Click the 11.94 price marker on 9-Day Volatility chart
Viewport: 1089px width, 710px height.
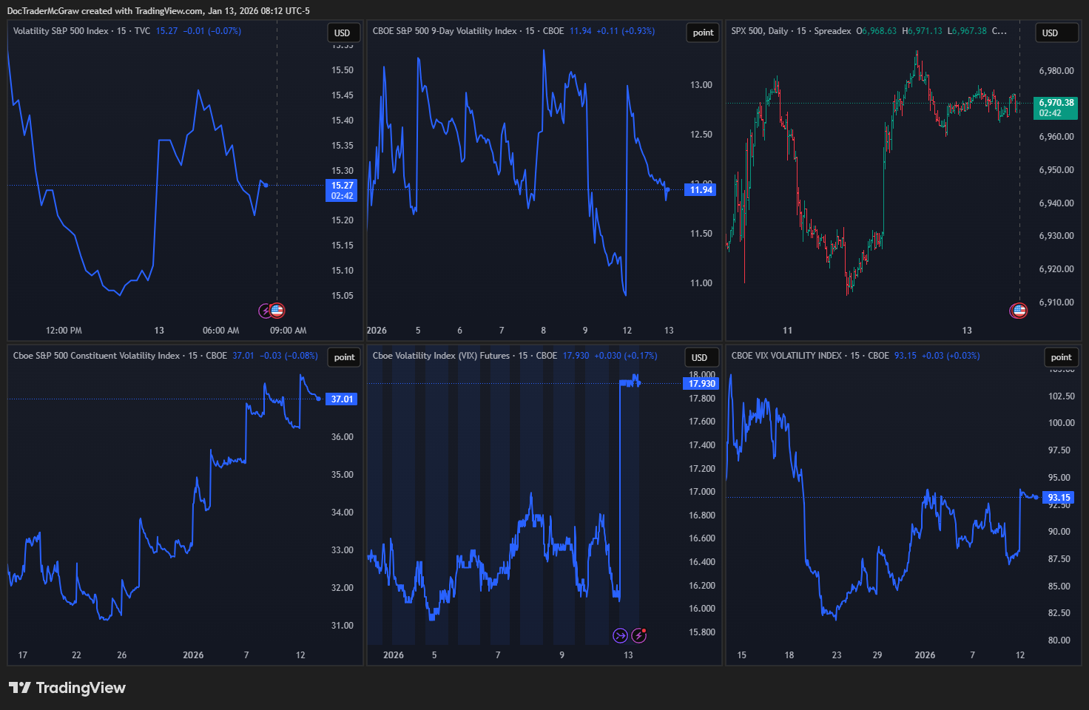(700, 189)
